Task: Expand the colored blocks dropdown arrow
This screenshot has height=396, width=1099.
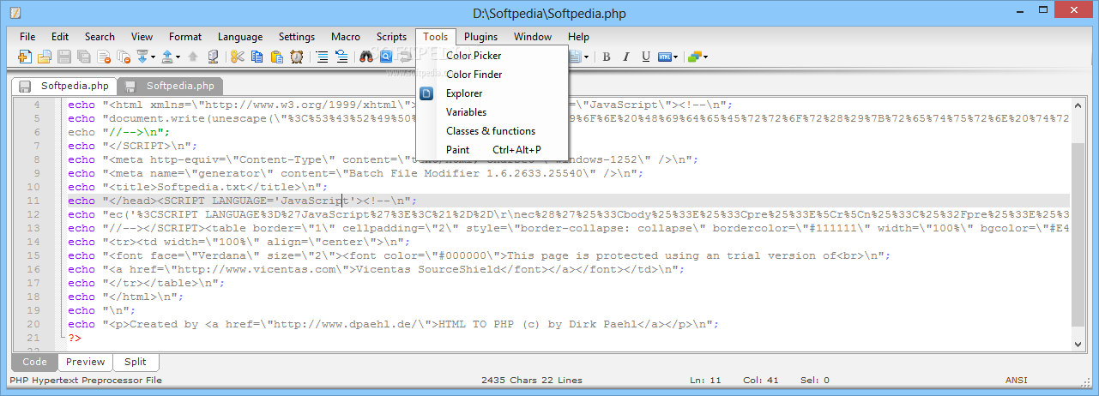Action: tap(705, 57)
